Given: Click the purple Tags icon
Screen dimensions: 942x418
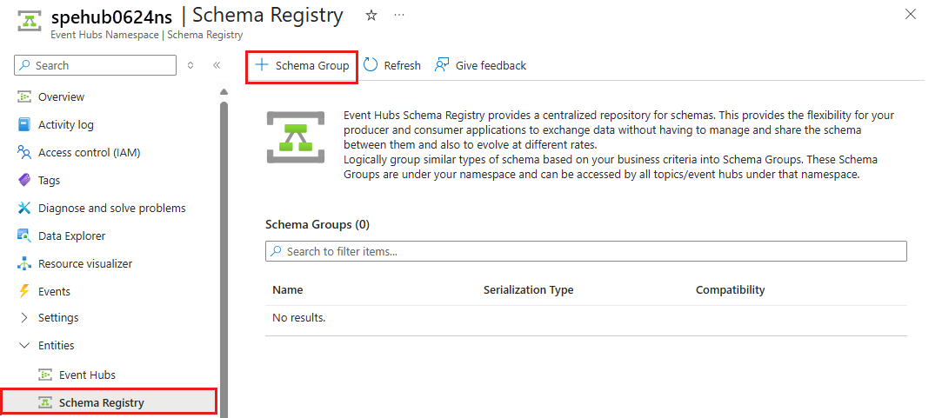Looking at the screenshot, I should click(x=24, y=180).
